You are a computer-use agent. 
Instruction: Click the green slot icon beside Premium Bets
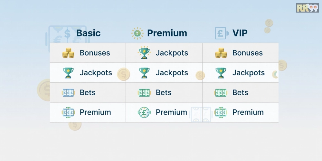tap(144, 93)
